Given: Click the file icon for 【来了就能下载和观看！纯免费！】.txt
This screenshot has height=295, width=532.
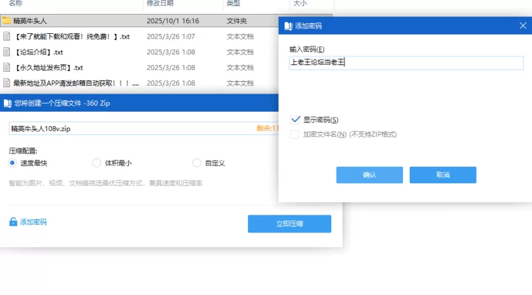Looking at the screenshot, I should coord(7,36).
